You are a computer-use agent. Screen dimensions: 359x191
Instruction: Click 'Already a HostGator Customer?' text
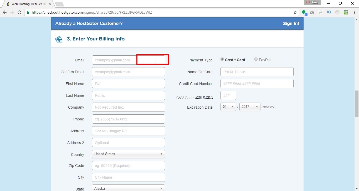coord(89,23)
